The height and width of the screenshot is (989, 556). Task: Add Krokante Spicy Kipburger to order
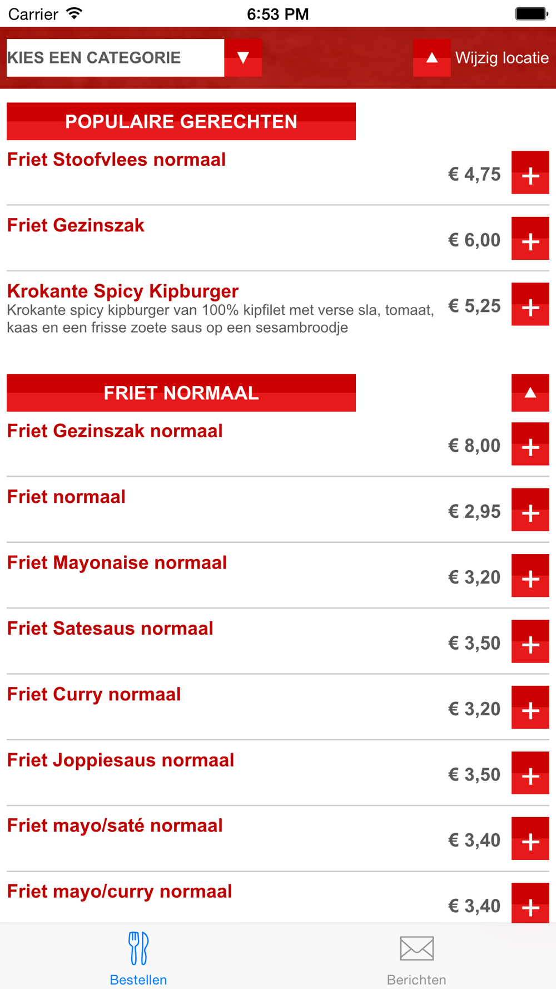click(530, 304)
